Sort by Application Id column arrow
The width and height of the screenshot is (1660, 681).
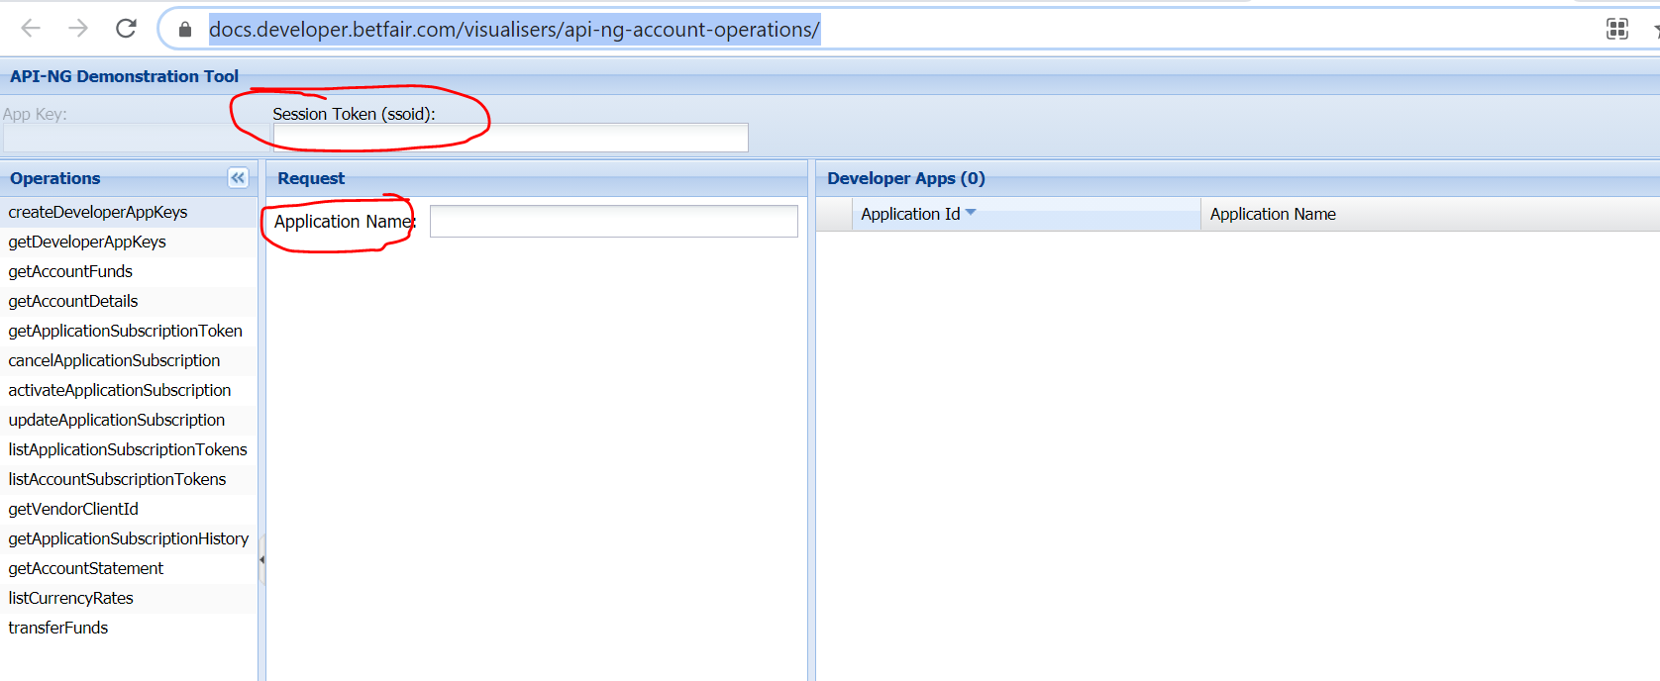point(971,213)
